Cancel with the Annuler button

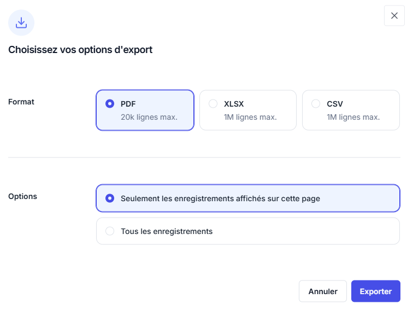[x=323, y=291]
